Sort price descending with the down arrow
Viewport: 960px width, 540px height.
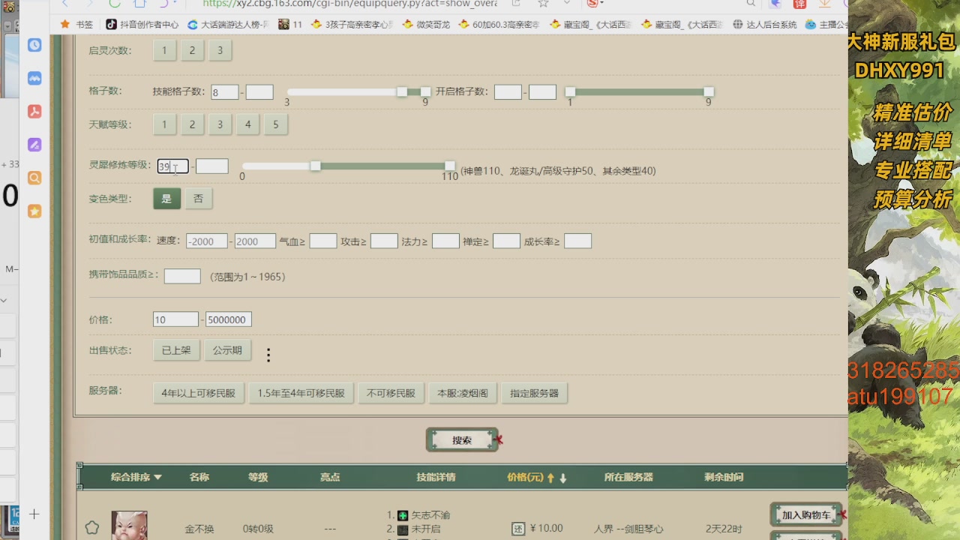[x=562, y=478]
